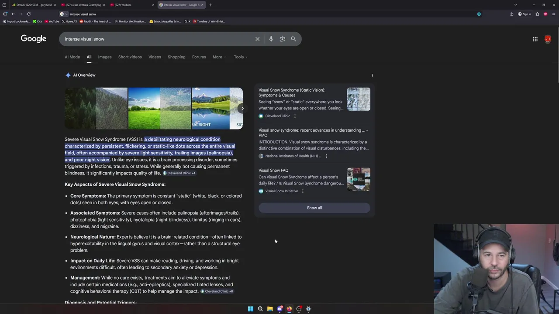Open the extensions puzzle icon

click(x=537, y=14)
